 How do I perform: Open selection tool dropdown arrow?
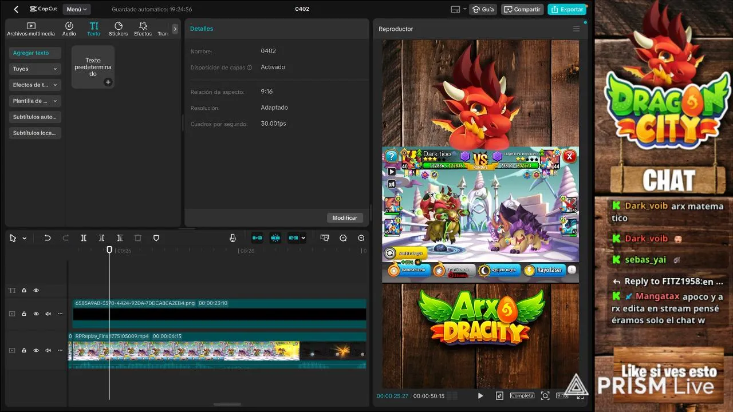tap(25, 239)
